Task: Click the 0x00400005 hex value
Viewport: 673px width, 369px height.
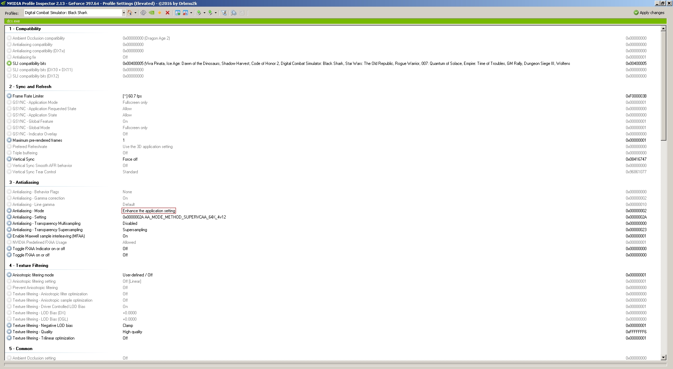Action: click(x=636, y=63)
